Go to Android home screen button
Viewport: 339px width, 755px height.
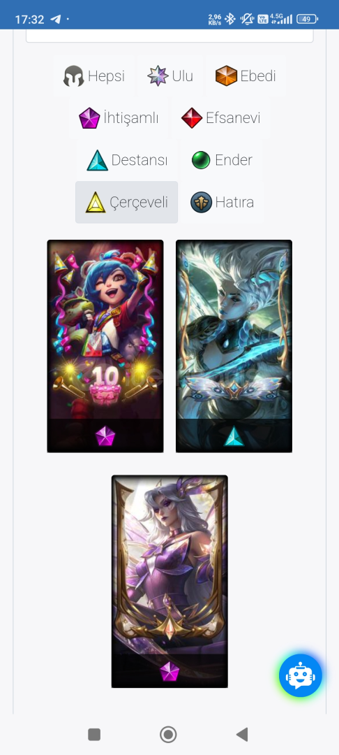(x=169, y=734)
